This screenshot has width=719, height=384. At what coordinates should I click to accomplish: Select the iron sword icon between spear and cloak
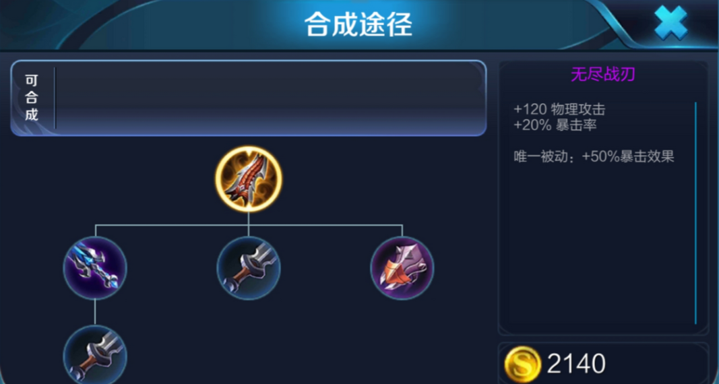[249, 268]
